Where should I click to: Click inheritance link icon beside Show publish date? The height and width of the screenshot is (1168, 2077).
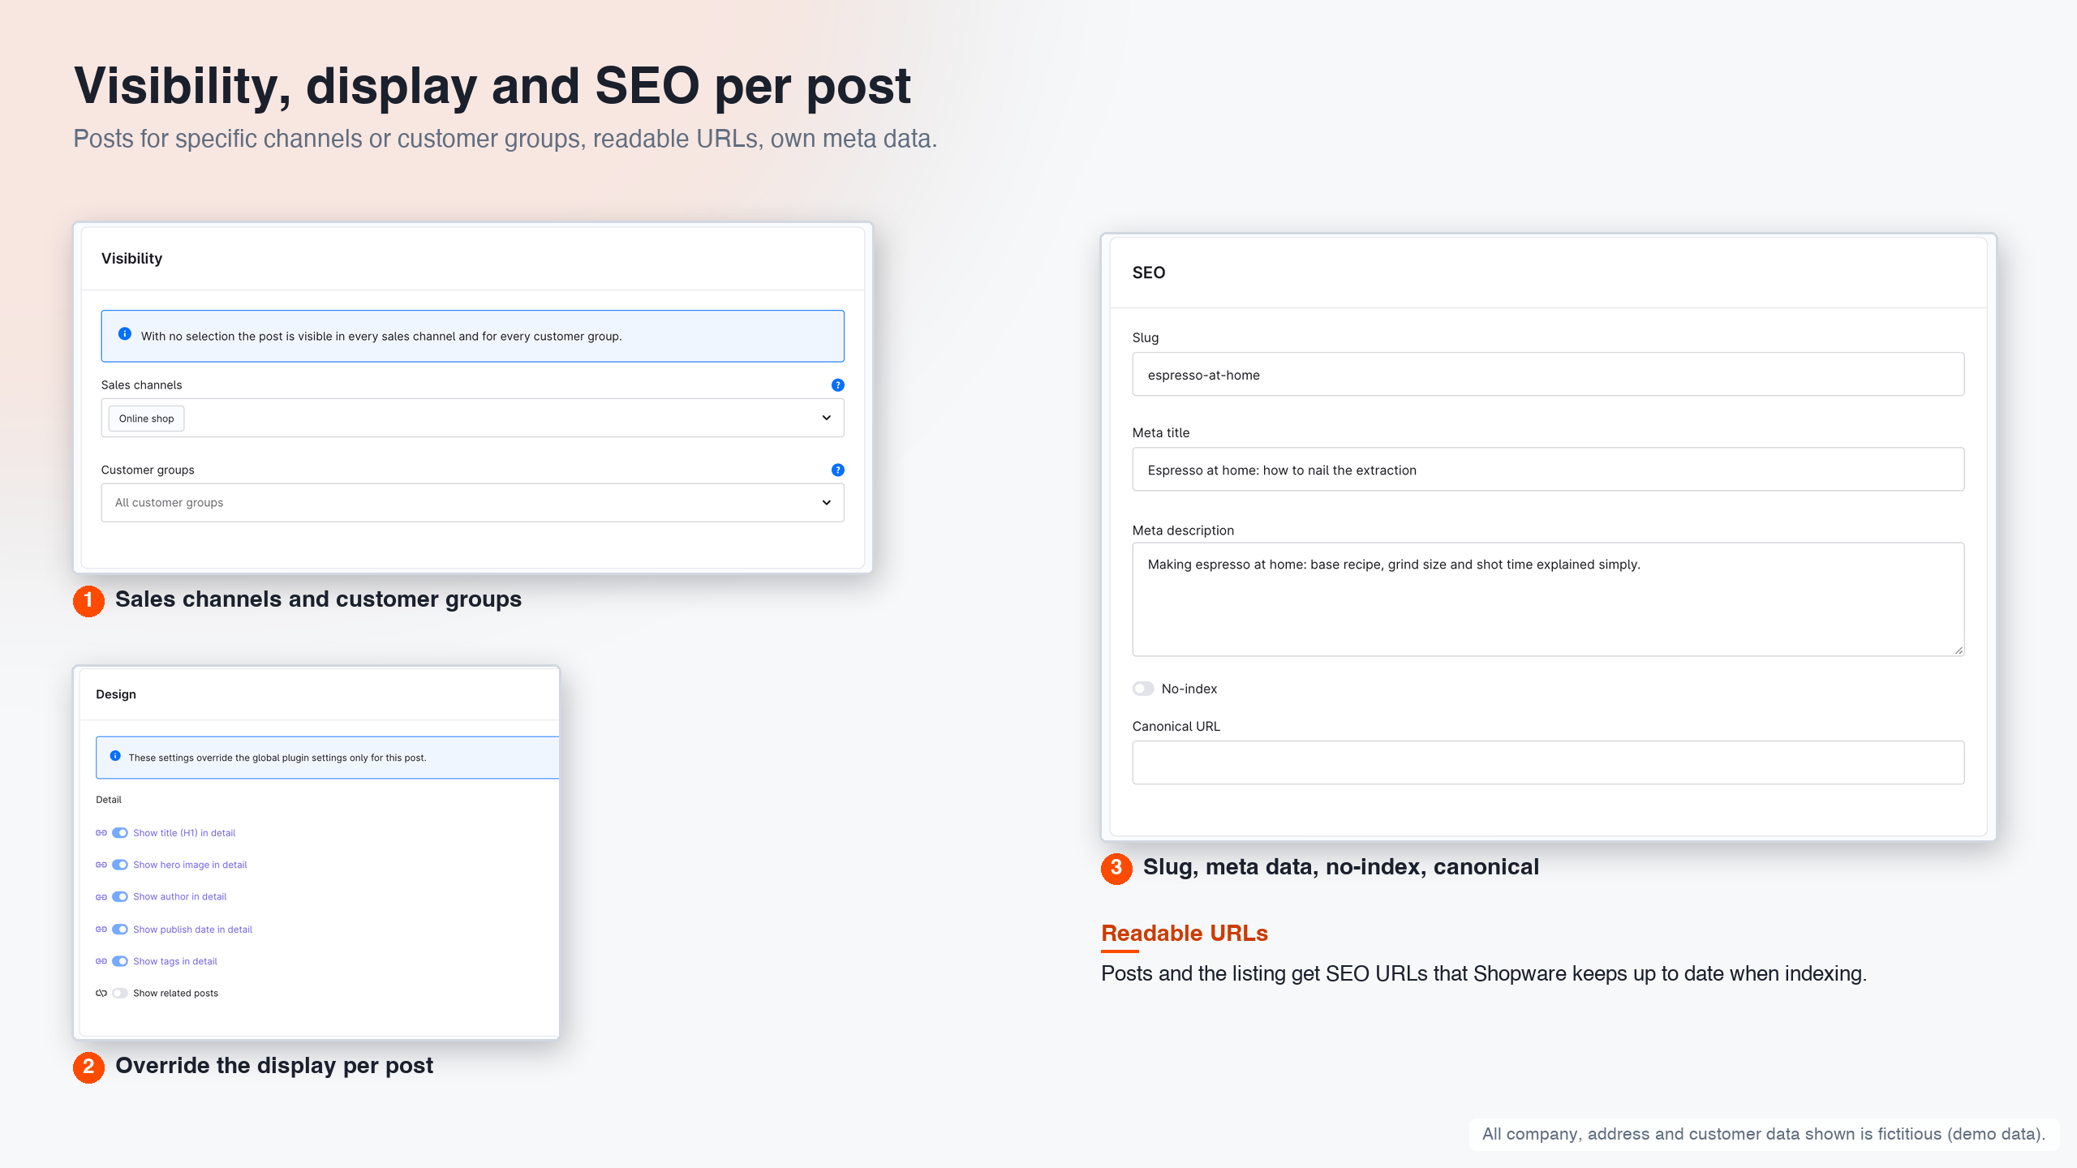[x=101, y=930]
